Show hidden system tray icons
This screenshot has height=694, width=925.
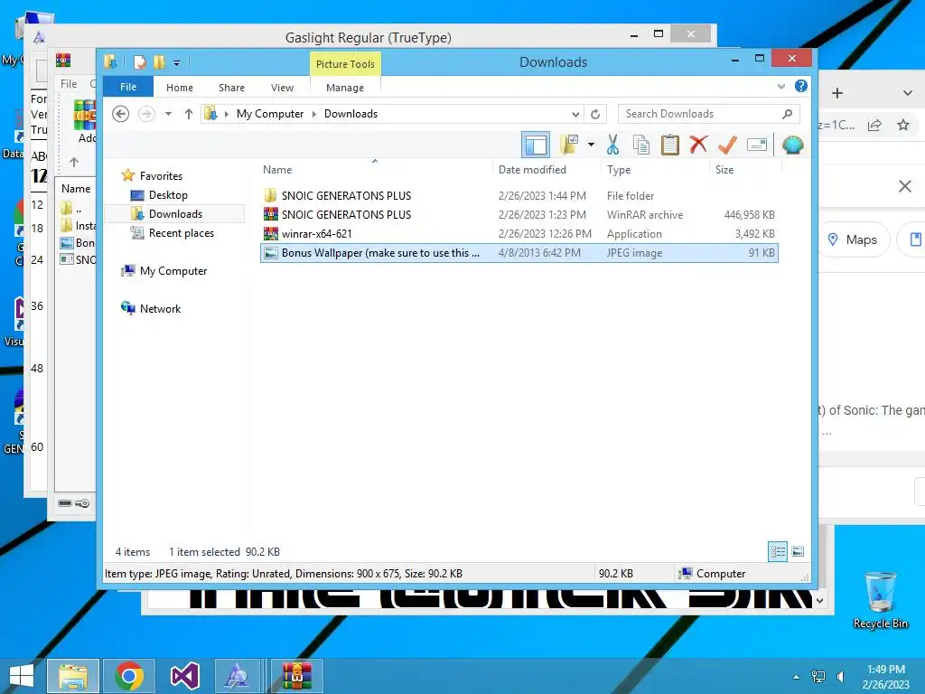click(x=797, y=677)
